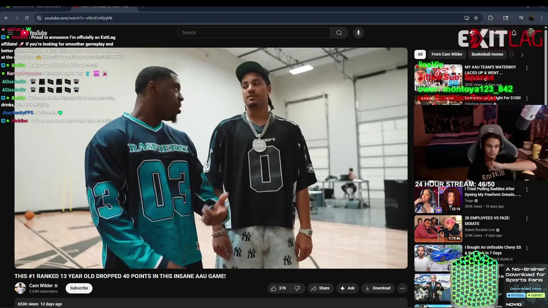Focus the YouTube Search field
Image resolution: width=548 pixels, height=308 pixels.
(x=253, y=33)
